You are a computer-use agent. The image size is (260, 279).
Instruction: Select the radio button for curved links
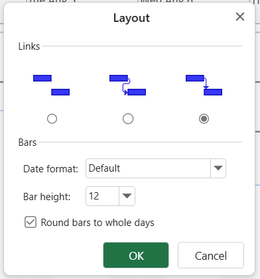128,119
